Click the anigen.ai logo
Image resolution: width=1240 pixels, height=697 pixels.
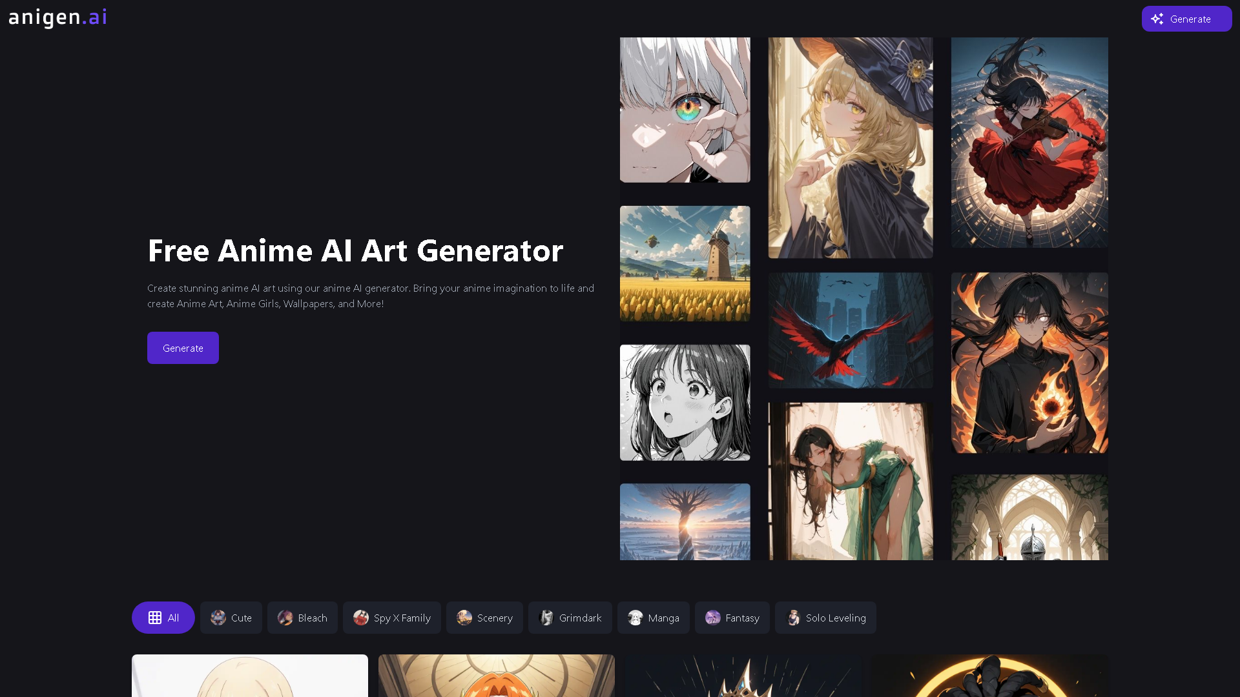[57, 18]
